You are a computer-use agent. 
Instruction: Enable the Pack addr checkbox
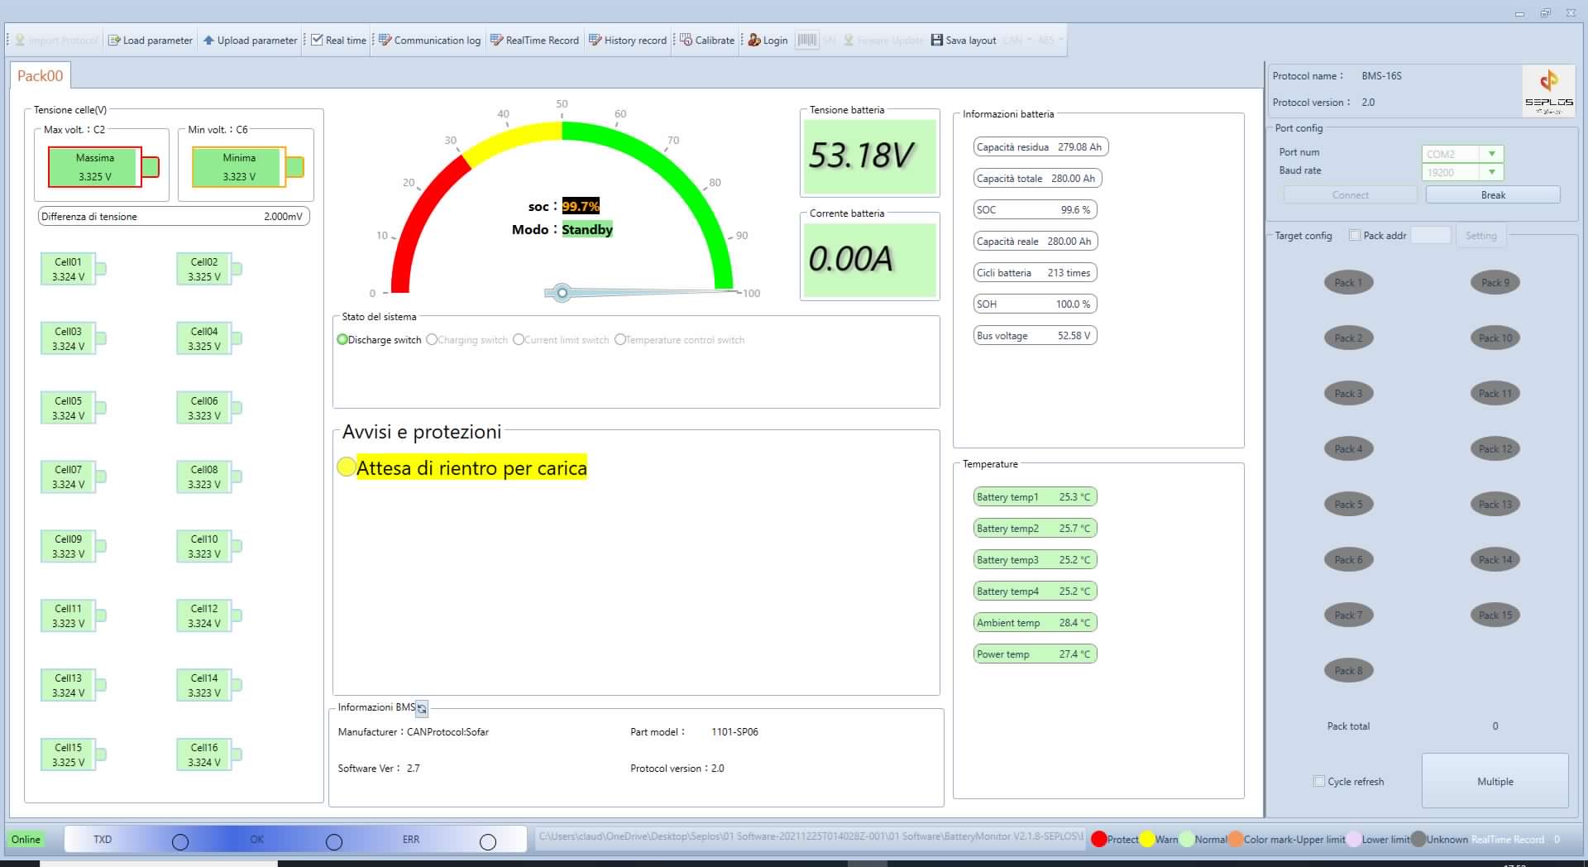click(1355, 236)
